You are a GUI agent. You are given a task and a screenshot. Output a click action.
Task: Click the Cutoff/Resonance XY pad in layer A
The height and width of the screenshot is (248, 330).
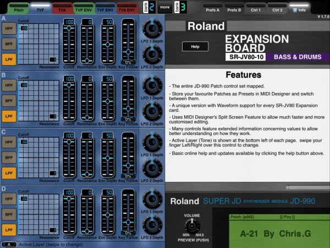coord(38,44)
